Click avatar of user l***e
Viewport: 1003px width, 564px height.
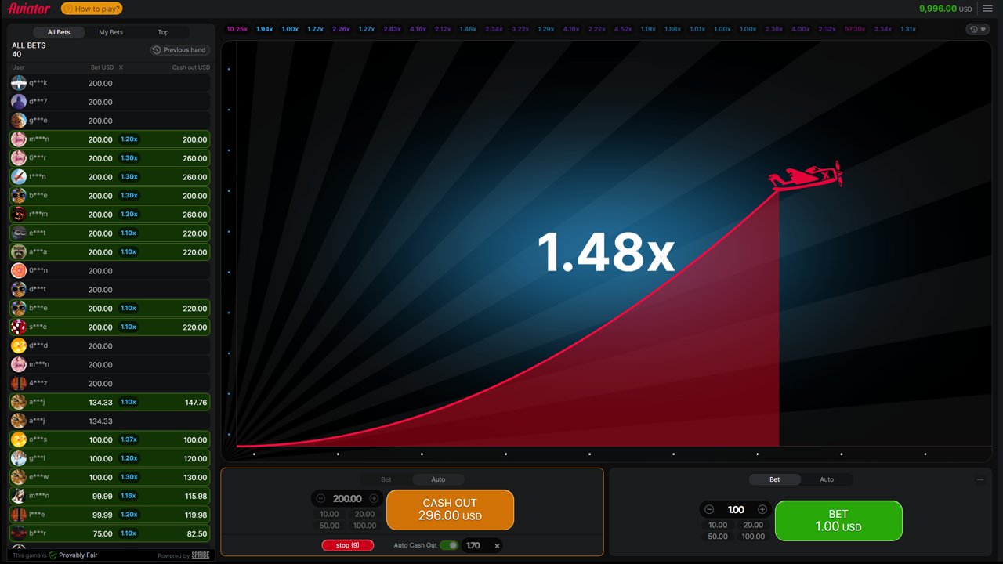pyautogui.click(x=19, y=515)
